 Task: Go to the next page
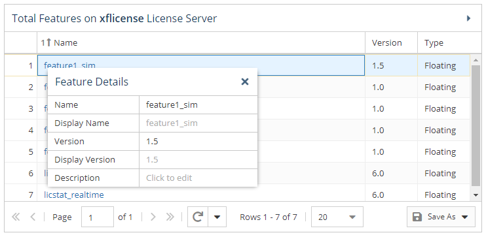click(x=153, y=217)
